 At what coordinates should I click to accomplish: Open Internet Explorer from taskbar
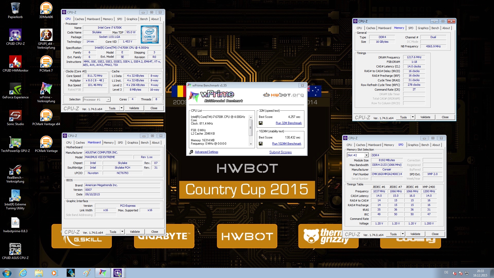[23, 273]
